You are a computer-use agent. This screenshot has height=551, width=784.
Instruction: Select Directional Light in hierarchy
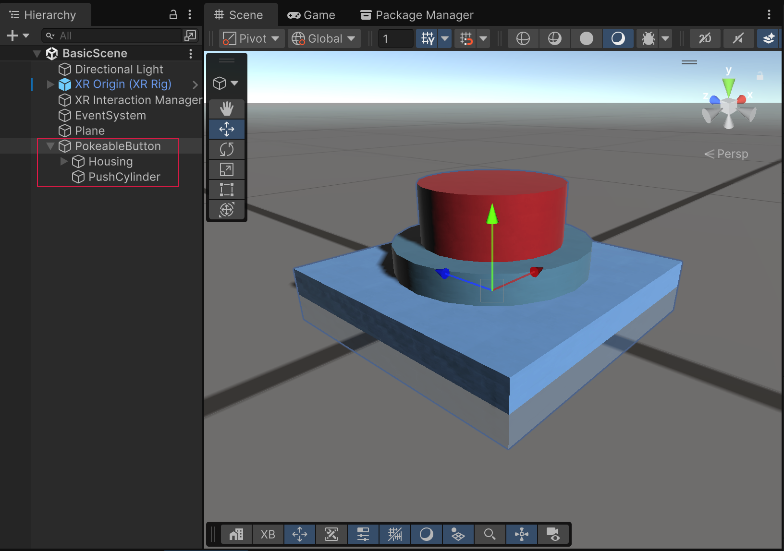tap(119, 69)
